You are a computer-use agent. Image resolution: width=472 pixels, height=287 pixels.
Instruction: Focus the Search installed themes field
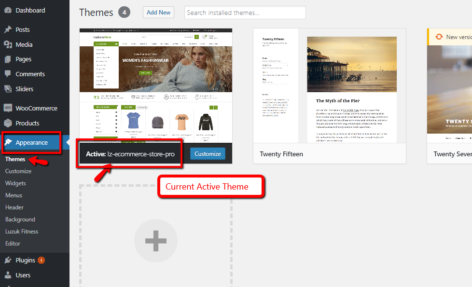point(245,13)
